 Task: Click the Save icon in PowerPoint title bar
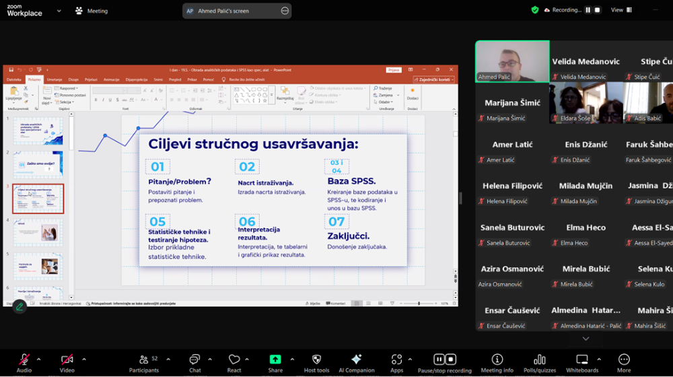coord(11,69)
